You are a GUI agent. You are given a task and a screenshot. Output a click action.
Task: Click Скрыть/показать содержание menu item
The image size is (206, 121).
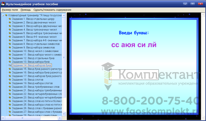point(53,10)
